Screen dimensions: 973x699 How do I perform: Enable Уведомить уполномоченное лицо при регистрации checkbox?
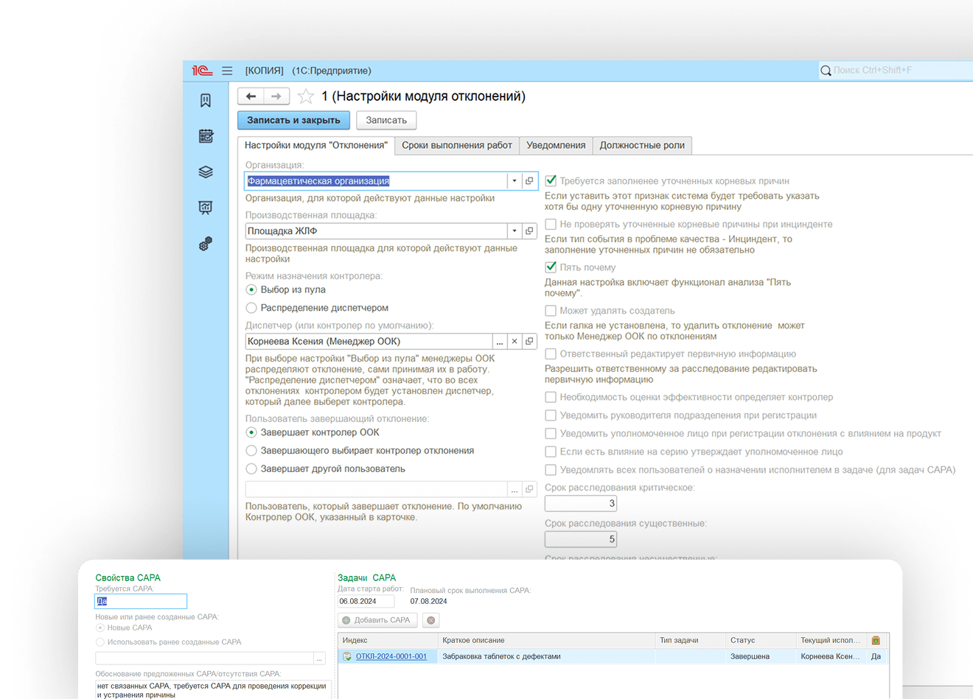pyautogui.click(x=551, y=433)
